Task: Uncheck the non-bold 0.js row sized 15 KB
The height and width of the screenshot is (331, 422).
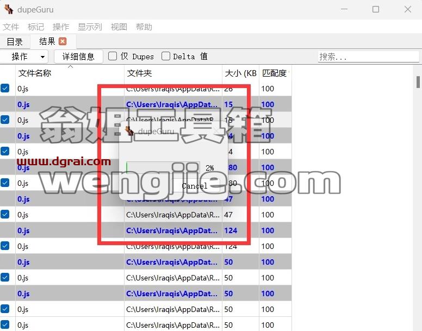Action: click(x=5, y=120)
